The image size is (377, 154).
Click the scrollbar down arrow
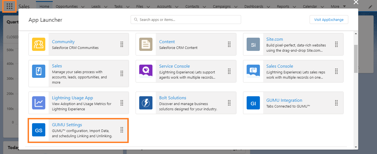click(x=356, y=147)
